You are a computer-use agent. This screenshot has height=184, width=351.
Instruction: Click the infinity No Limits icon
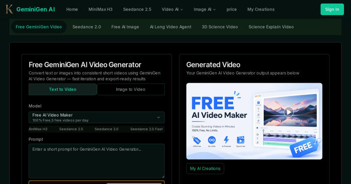point(211,140)
